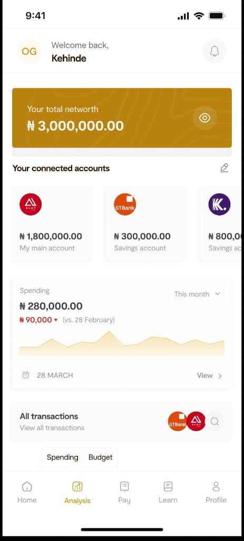This screenshot has height=541, width=244.
Task: Open the Pay bottom navigation item
Action: (x=124, y=492)
